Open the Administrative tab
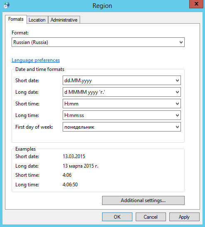The width and height of the screenshot is (205, 227). (x=64, y=20)
